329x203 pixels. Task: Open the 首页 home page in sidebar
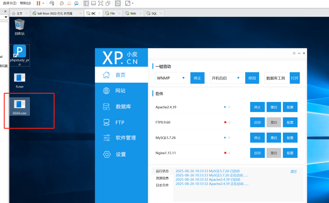click(x=121, y=75)
